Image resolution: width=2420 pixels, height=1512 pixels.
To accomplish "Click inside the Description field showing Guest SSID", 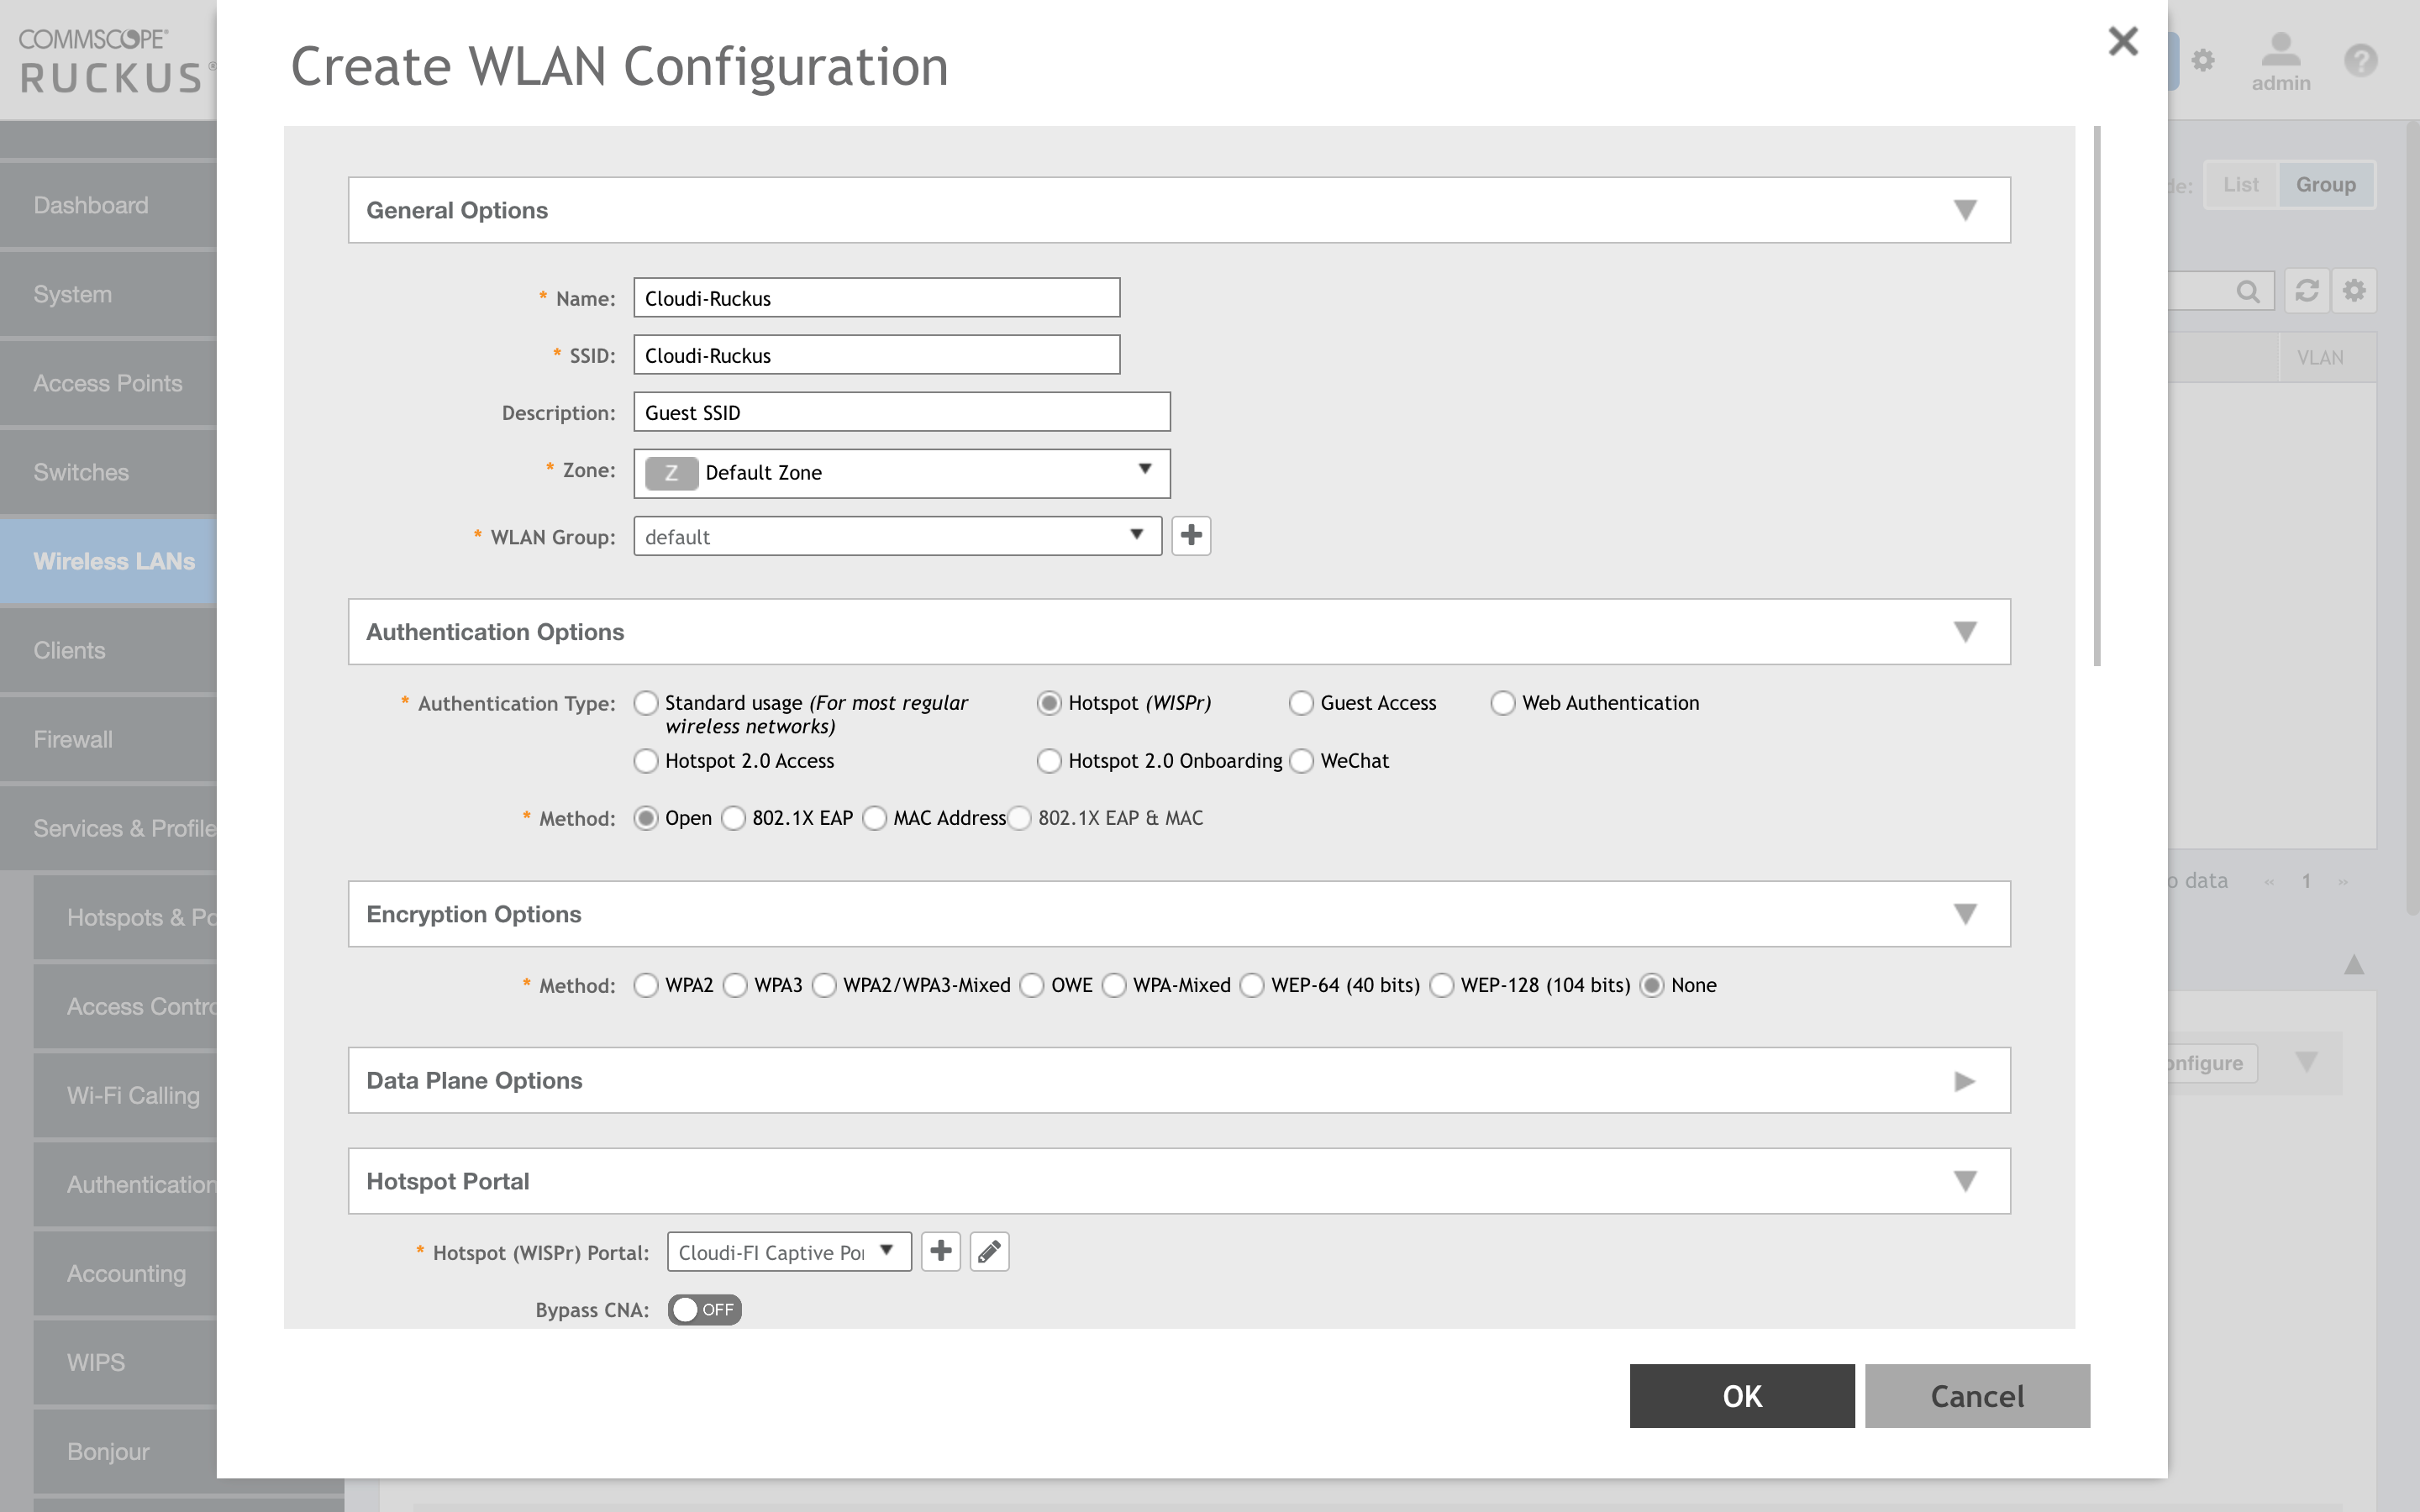I will [900, 411].
